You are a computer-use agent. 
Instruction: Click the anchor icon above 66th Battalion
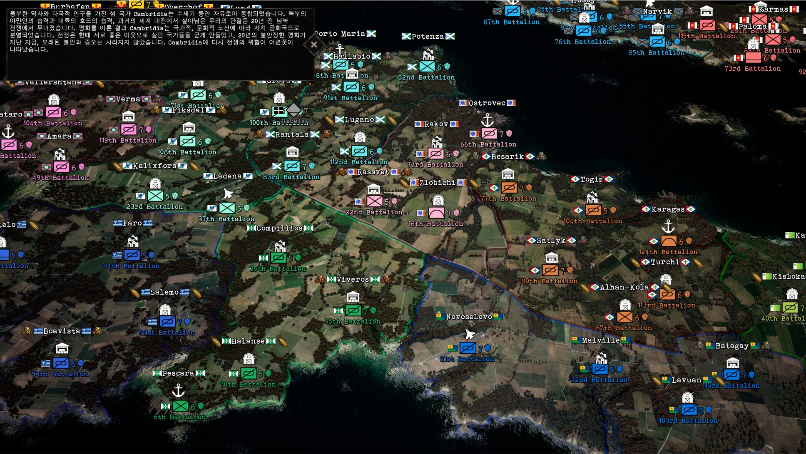487,121
